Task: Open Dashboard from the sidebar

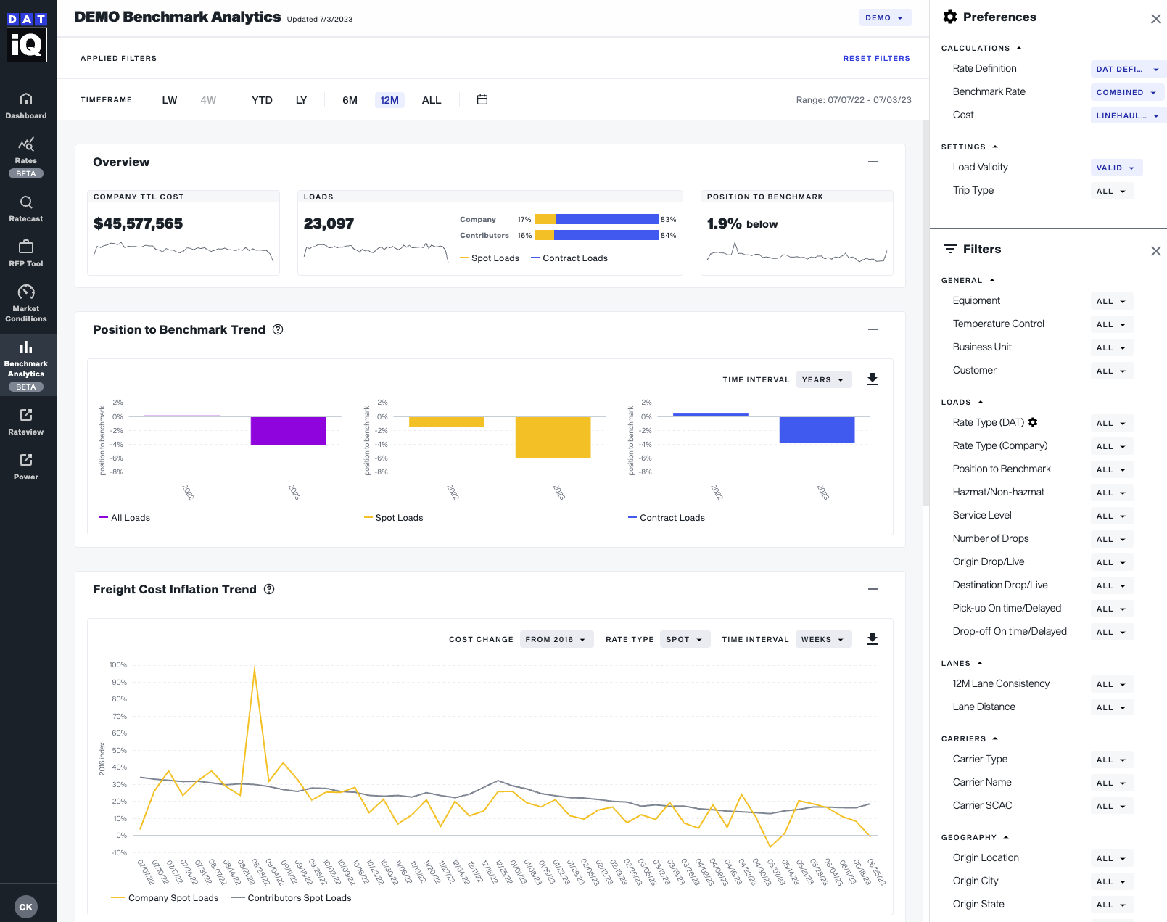Action: point(26,106)
